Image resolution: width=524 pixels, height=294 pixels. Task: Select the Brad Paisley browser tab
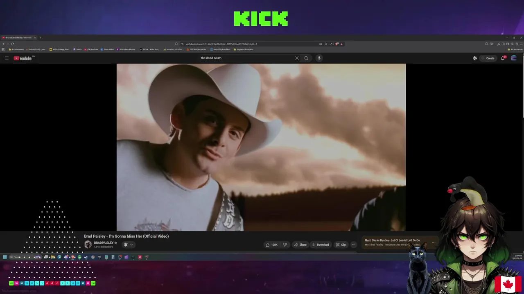point(18,38)
